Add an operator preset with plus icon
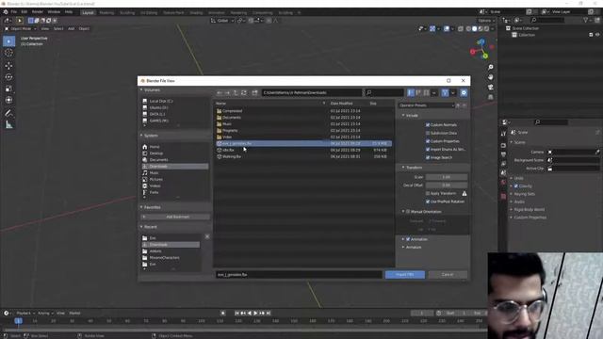 459,105
